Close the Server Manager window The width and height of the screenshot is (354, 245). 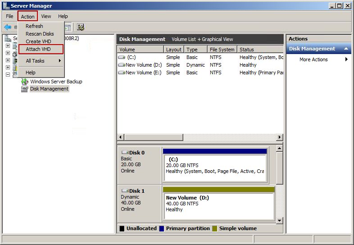coord(348,6)
